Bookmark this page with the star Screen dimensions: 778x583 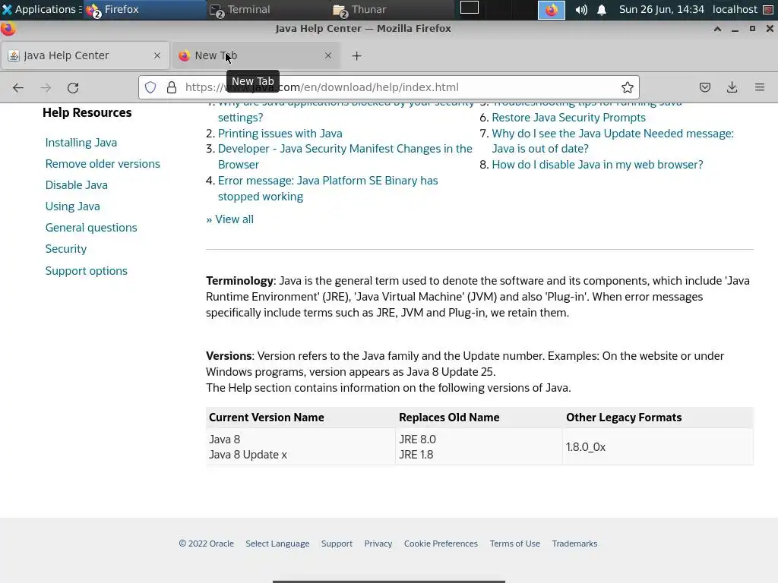pos(627,87)
